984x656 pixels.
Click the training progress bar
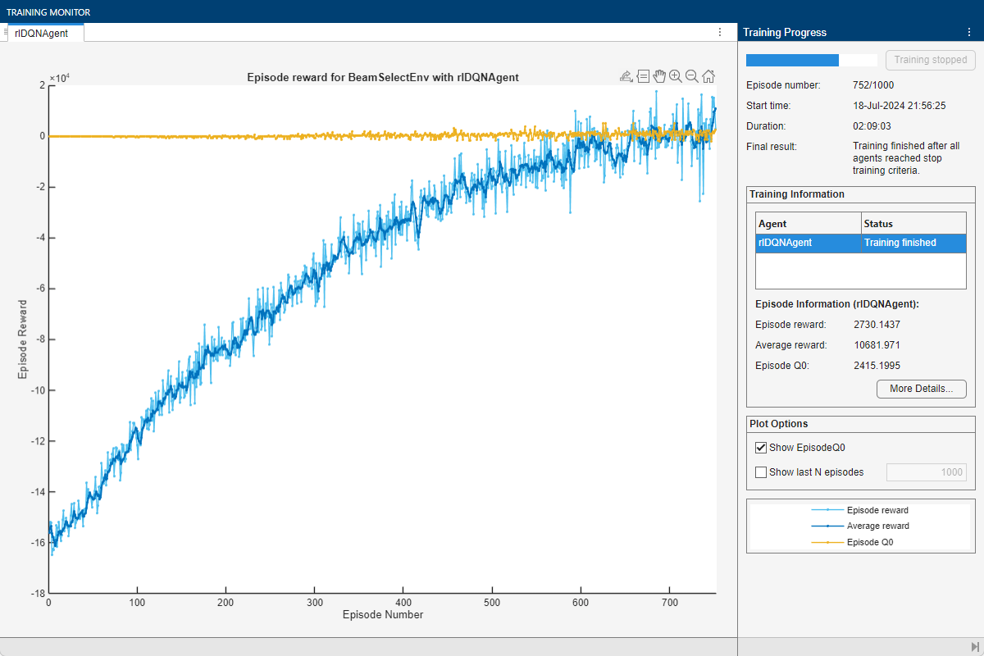click(811, 60)
